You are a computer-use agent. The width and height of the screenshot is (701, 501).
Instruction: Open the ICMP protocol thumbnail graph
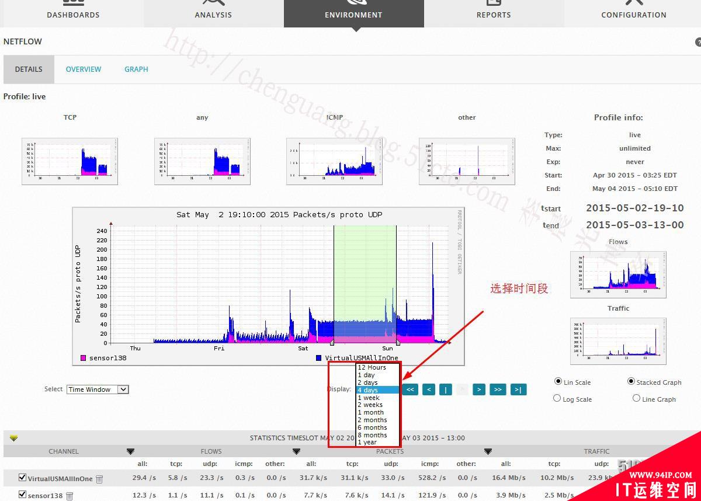[x=334, y=161]
